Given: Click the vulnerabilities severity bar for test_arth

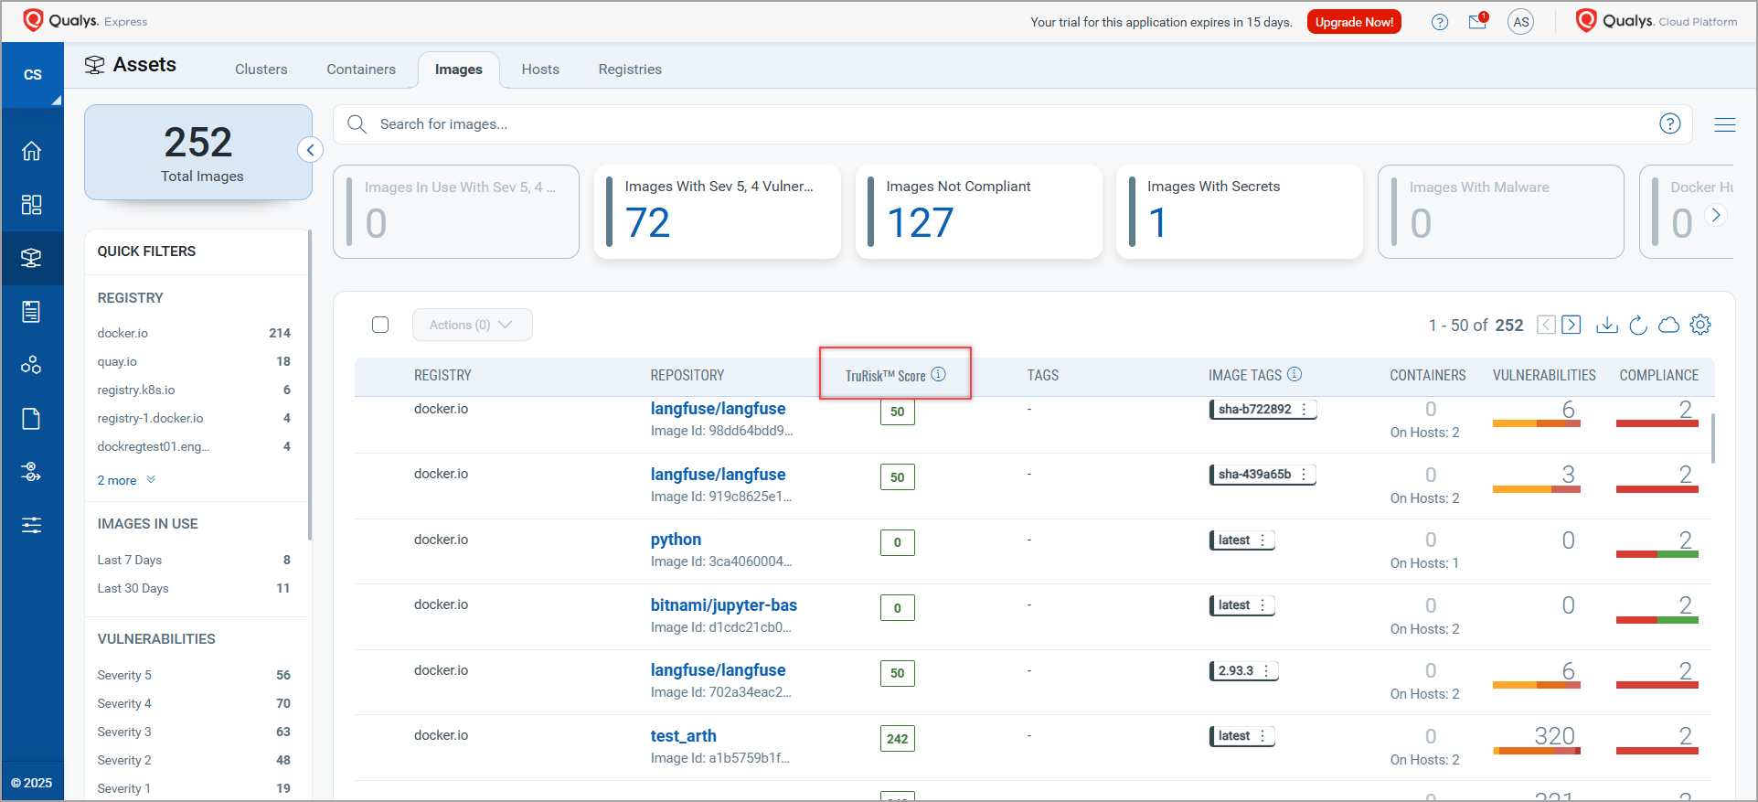Looking at the screenshot, I should tap(1536, 752).
